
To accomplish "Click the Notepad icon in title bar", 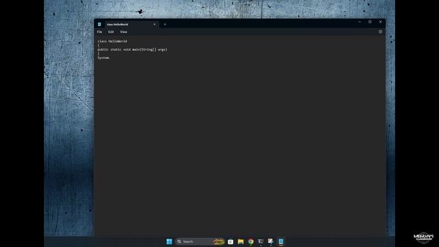I will pos(99,25).
